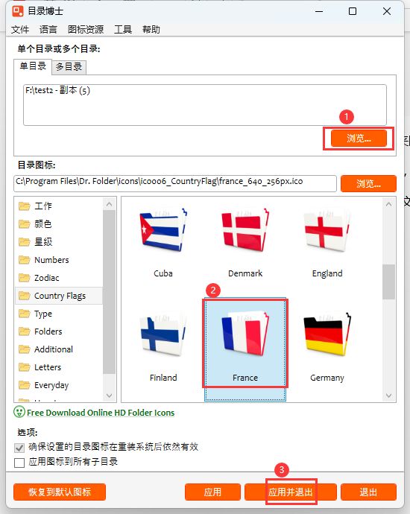Select the Germany flag folder icon
The height and width of the screenshot is (514, 410).
pos(327,334)
